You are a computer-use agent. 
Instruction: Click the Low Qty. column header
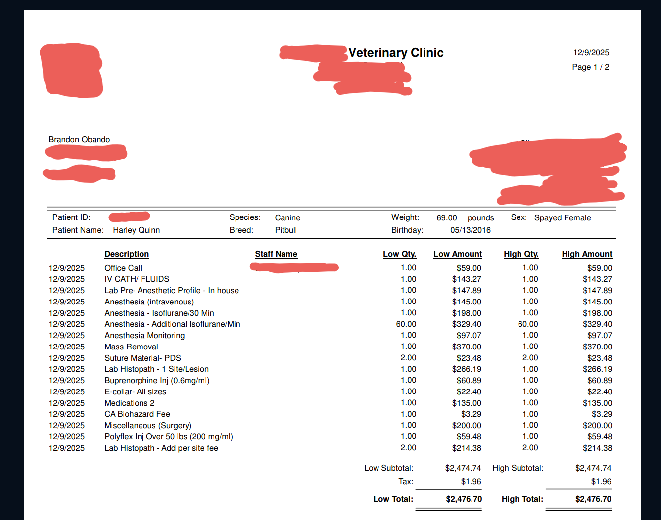click(x=399, y=254)
